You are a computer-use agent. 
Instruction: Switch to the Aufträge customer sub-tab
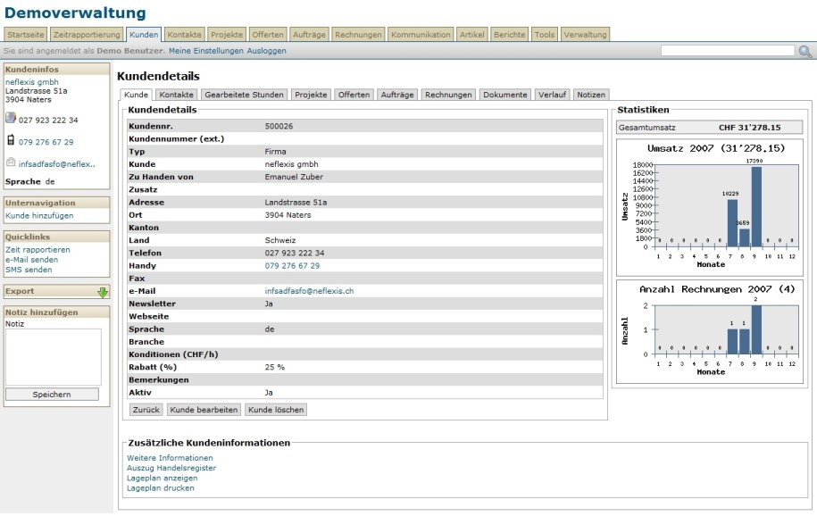click(x=397, y=95)
